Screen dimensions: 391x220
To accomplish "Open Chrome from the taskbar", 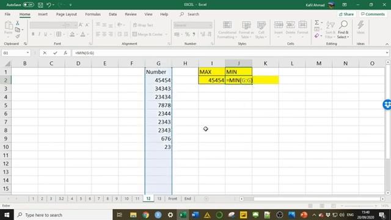I will click(145, 215).
